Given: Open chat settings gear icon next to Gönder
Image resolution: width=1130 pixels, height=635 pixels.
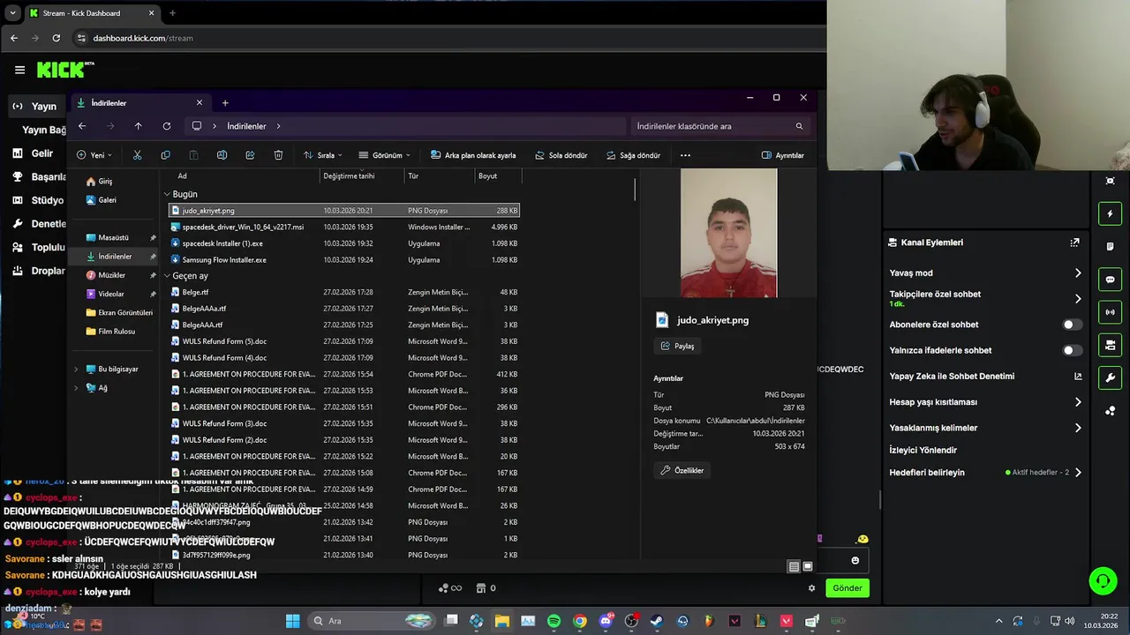Looking at the screenshot, I should click(x=812, y=588).
